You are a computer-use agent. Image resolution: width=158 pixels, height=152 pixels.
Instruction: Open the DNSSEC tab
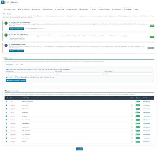tap(93, 9)
